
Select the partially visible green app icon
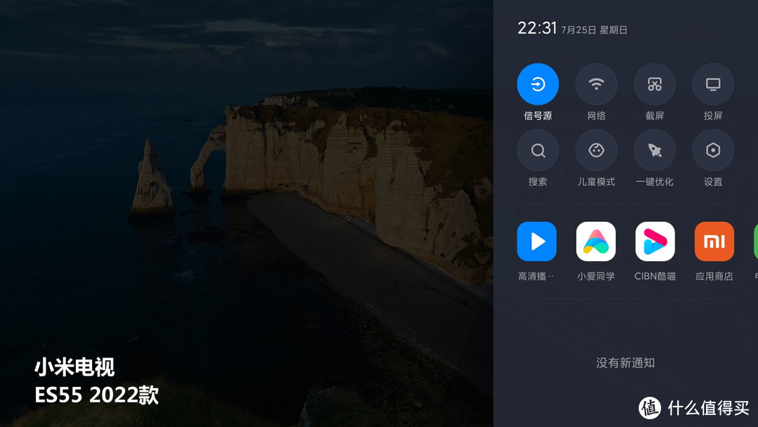tap(756, 242)
